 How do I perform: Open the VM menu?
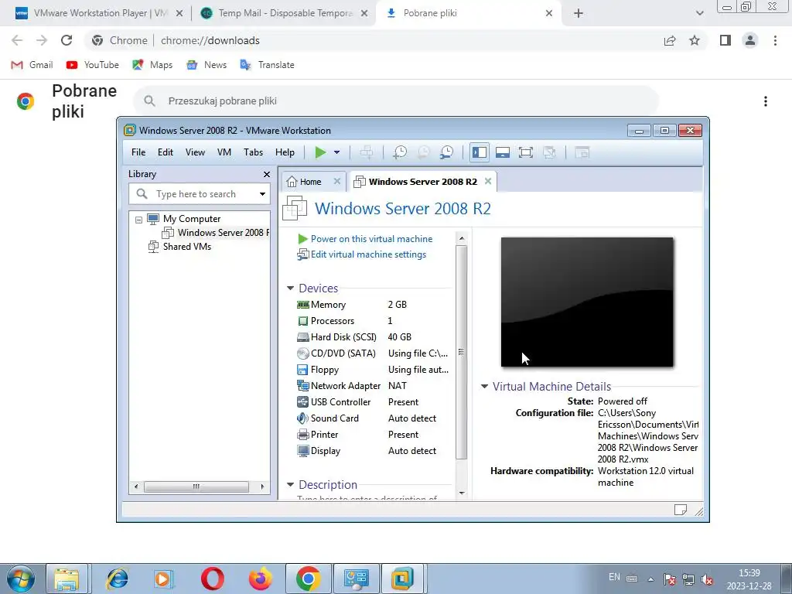pos(224,152)
